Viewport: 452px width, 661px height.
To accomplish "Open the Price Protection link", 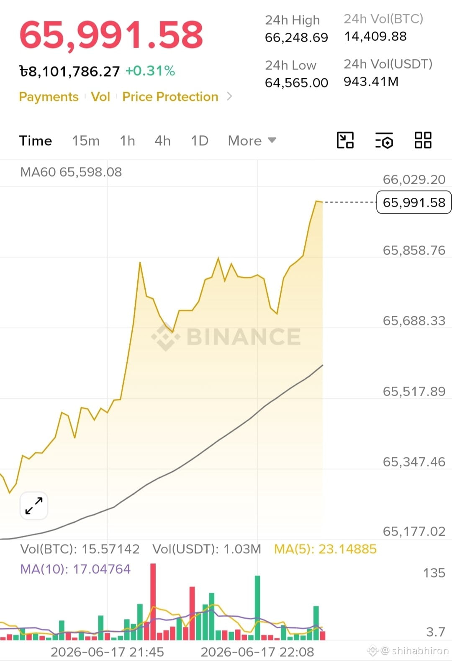I will (x=170, y=97).
